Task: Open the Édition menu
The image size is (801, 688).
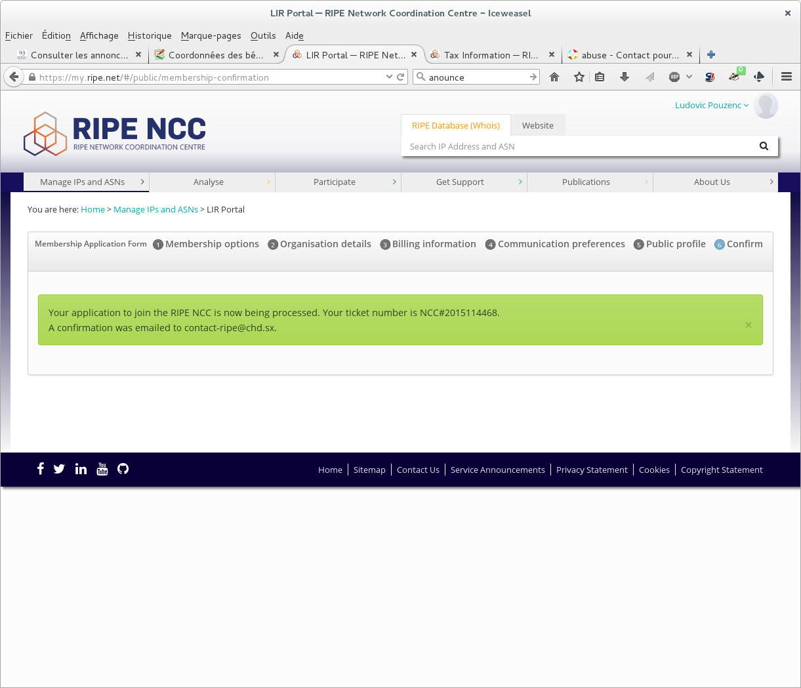Action: pos(56,35)
